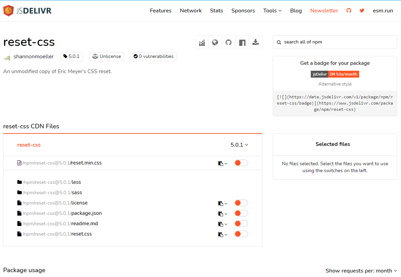Click the file icon next to readme.md
The height and width of the screenshot is (277, 401).
click(19, 224)
